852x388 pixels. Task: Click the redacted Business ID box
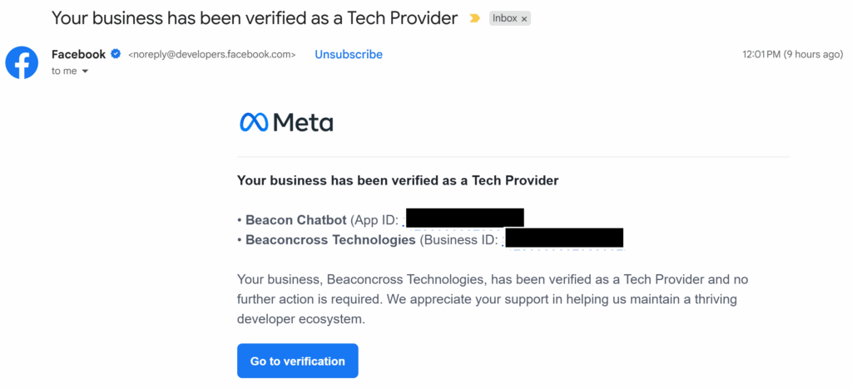click(564, 238)
